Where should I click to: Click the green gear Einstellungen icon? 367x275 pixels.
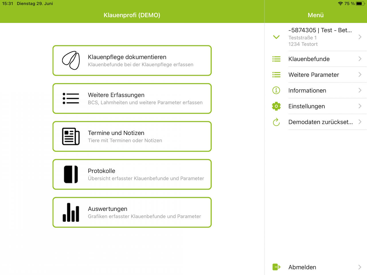(276, 106)
